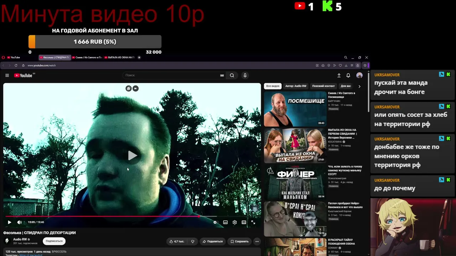
Task: Click the Подписаться subscribe button
Action: pyautogui.click(x=54, y=241)
